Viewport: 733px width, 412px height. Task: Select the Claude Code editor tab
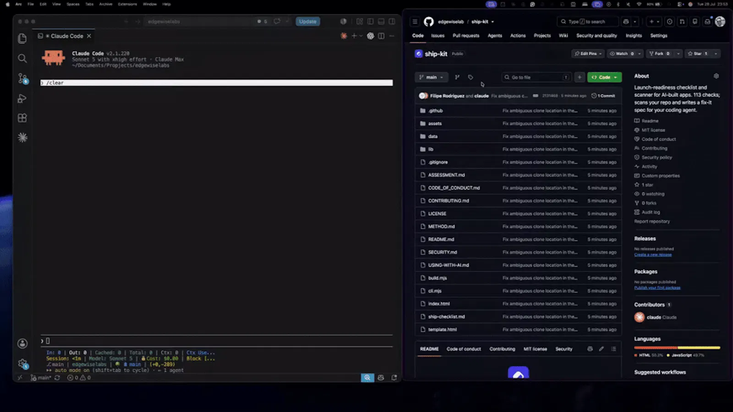pyautogui.click(x=64, y=36)
